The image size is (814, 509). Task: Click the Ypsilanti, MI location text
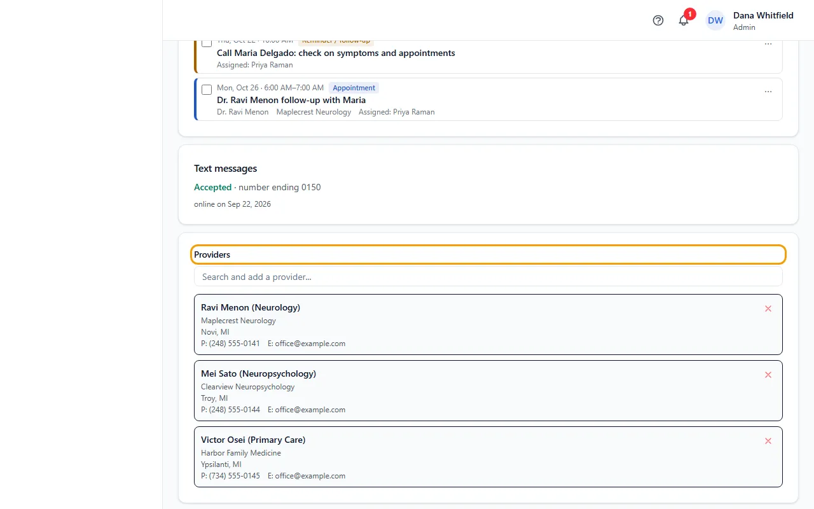pyautogui.click(x=221, y=464)
